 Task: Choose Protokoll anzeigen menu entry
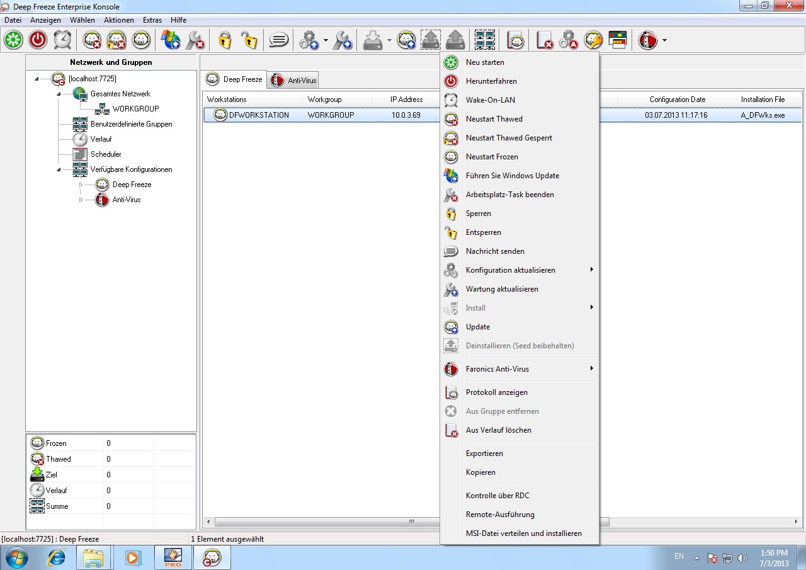(x=519, y=392)
